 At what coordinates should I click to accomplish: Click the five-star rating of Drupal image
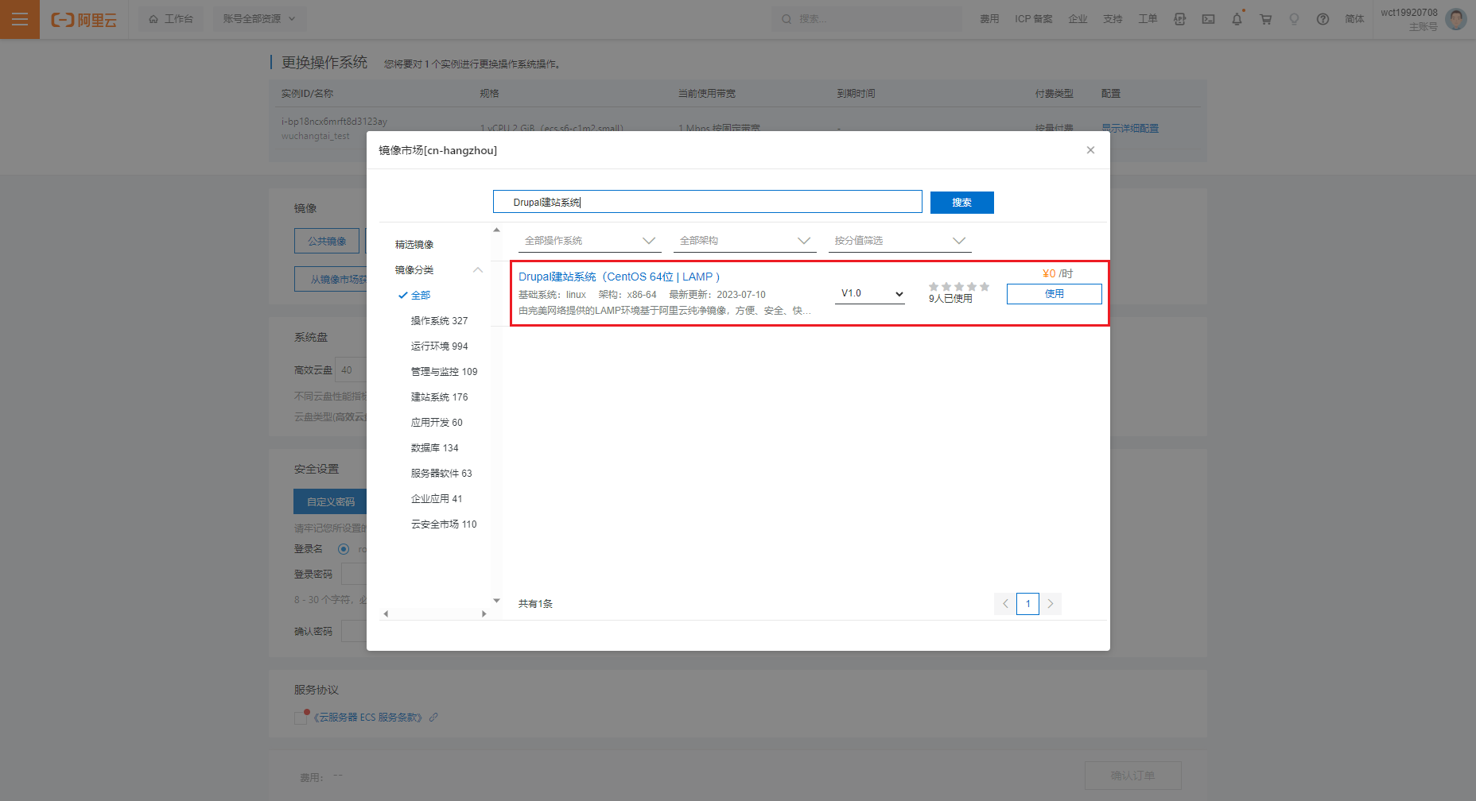point(958,287)
